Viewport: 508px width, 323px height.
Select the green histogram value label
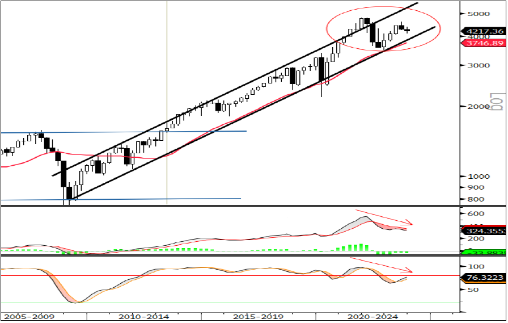click(x=484, y=253)
